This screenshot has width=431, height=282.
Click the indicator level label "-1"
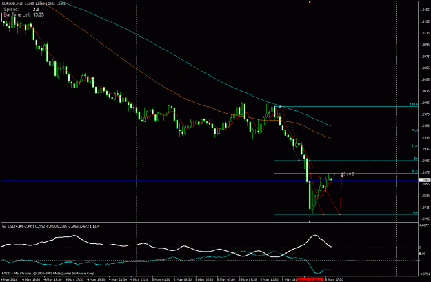(x=421, y=260)
